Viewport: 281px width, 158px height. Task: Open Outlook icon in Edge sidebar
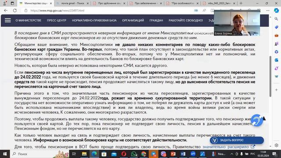click(x=276, y=60)
